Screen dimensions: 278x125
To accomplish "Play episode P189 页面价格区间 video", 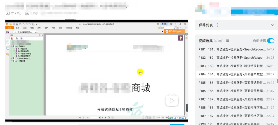I will coord(236,116).
